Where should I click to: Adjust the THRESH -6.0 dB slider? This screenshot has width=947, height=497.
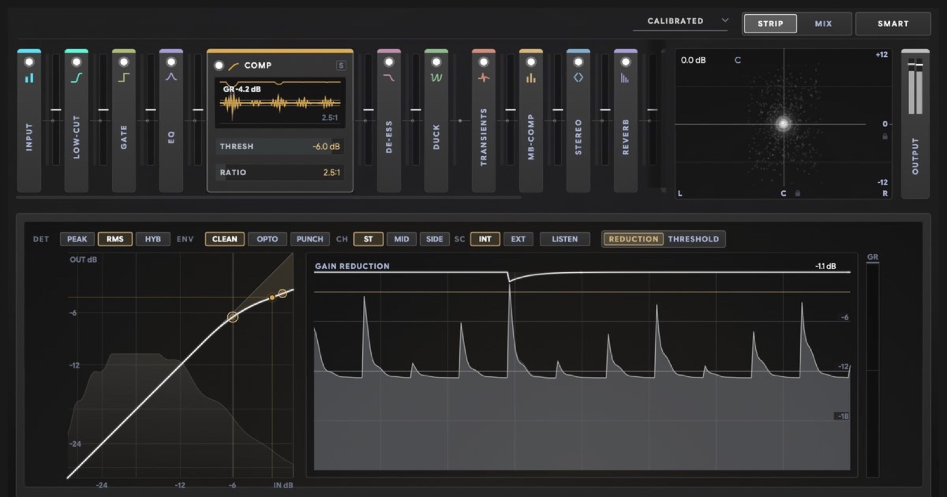point(279,146)
